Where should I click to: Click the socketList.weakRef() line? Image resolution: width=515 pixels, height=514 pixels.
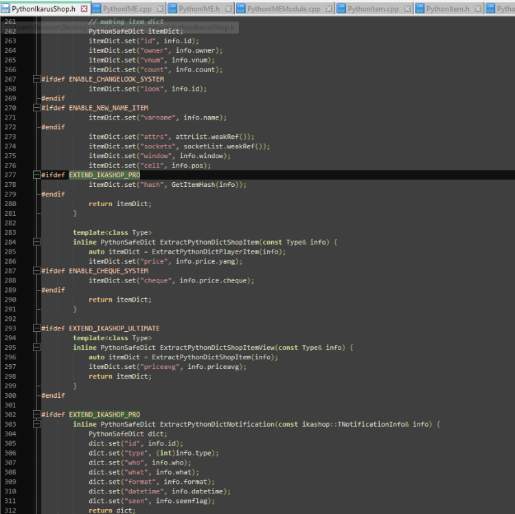pos(179,146)
